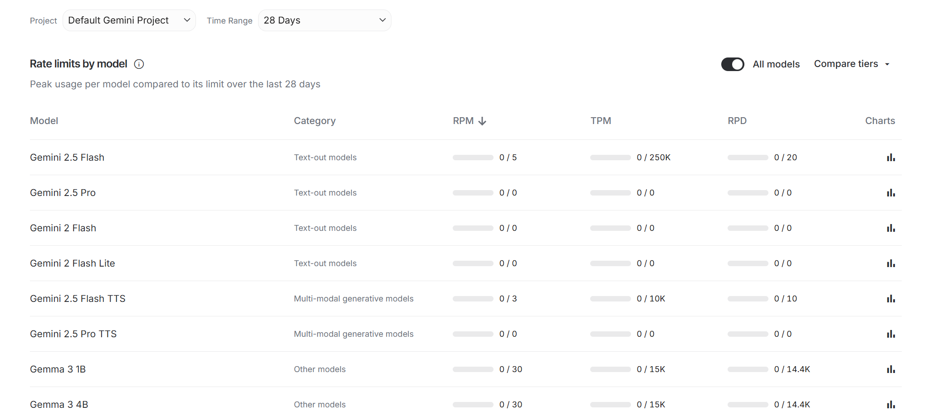
Task: Click the info icon beside Rate limits by model
Action: (139, 64)
